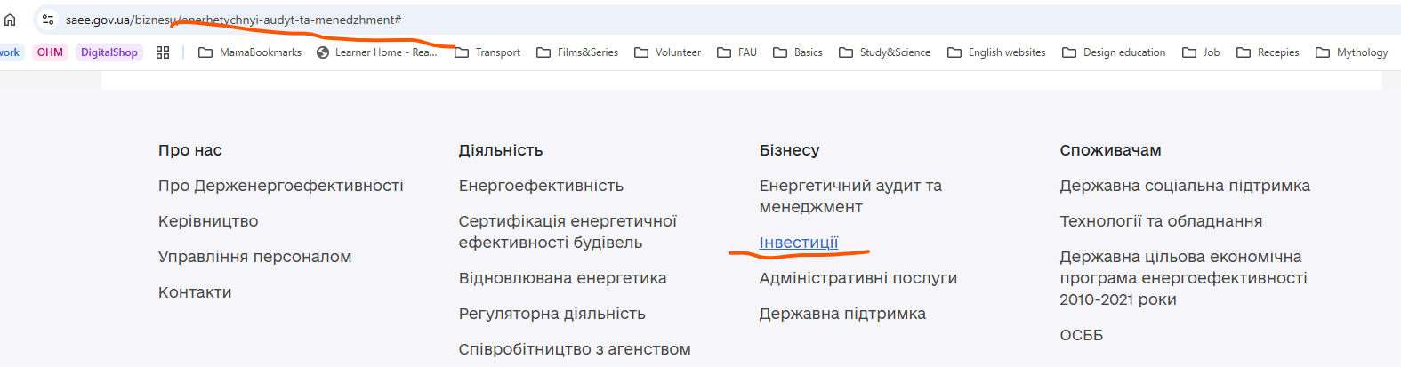This screenshot has width=1401, height=367.
Task: Open the OHM bookmark
Action: pyautogui.click(x=50, y=52)
